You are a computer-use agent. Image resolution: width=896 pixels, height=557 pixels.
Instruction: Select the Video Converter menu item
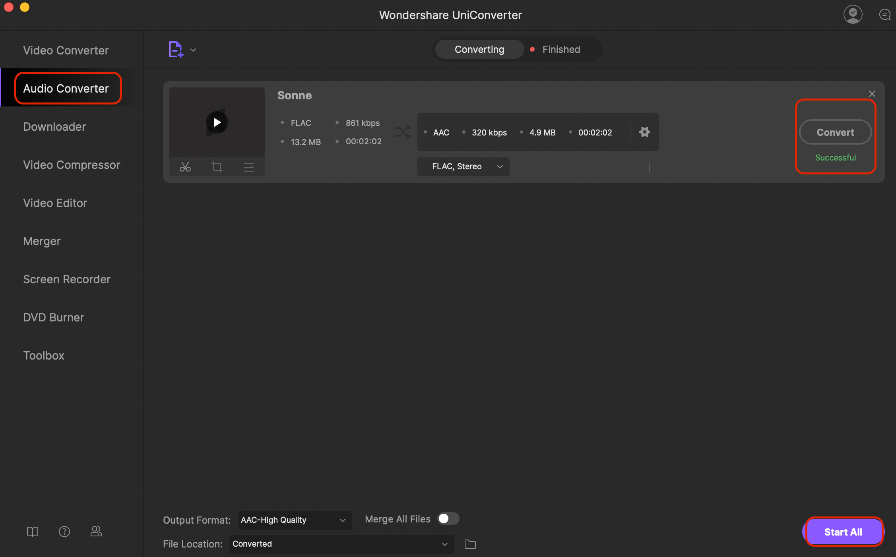(66, 49)
